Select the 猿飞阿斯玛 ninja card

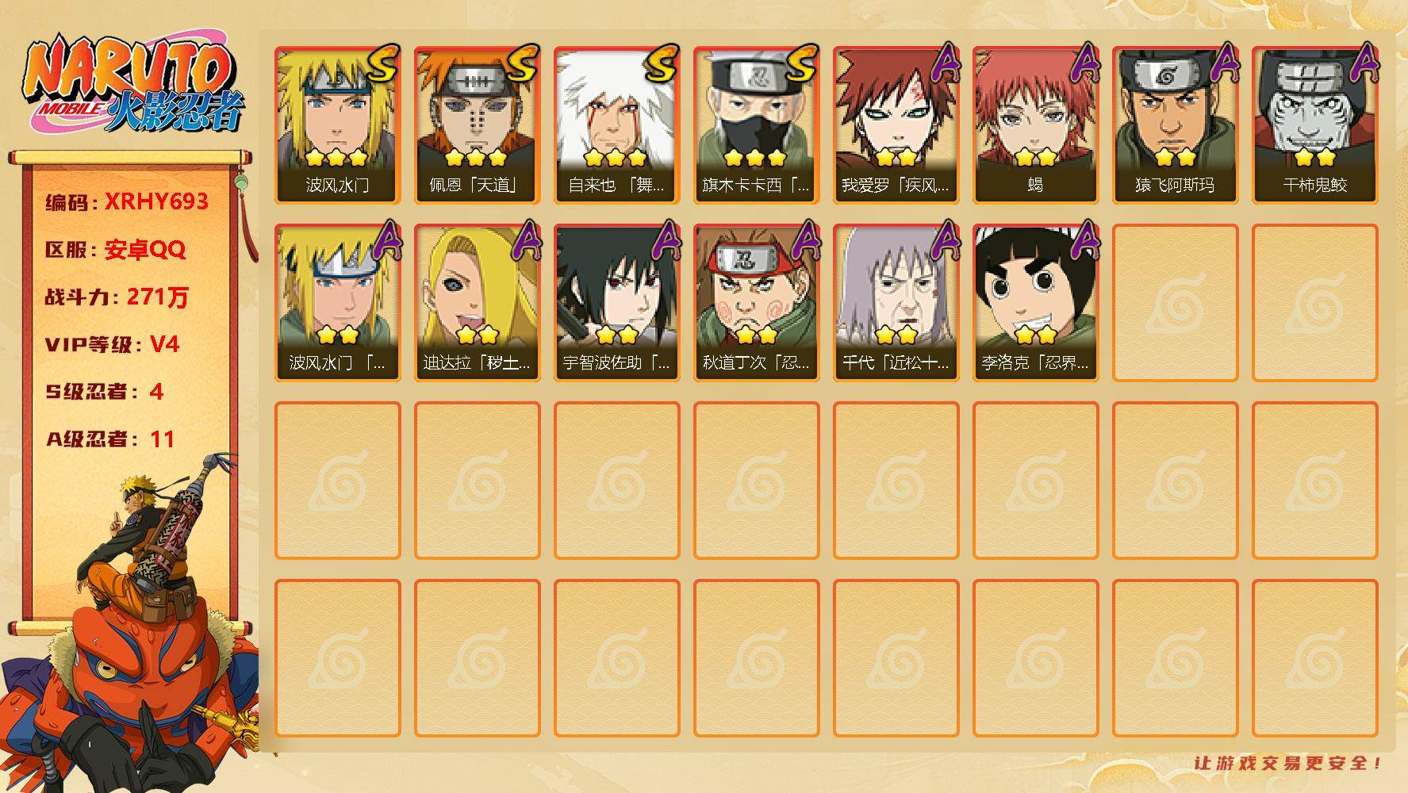click(x=1175, y=125)
